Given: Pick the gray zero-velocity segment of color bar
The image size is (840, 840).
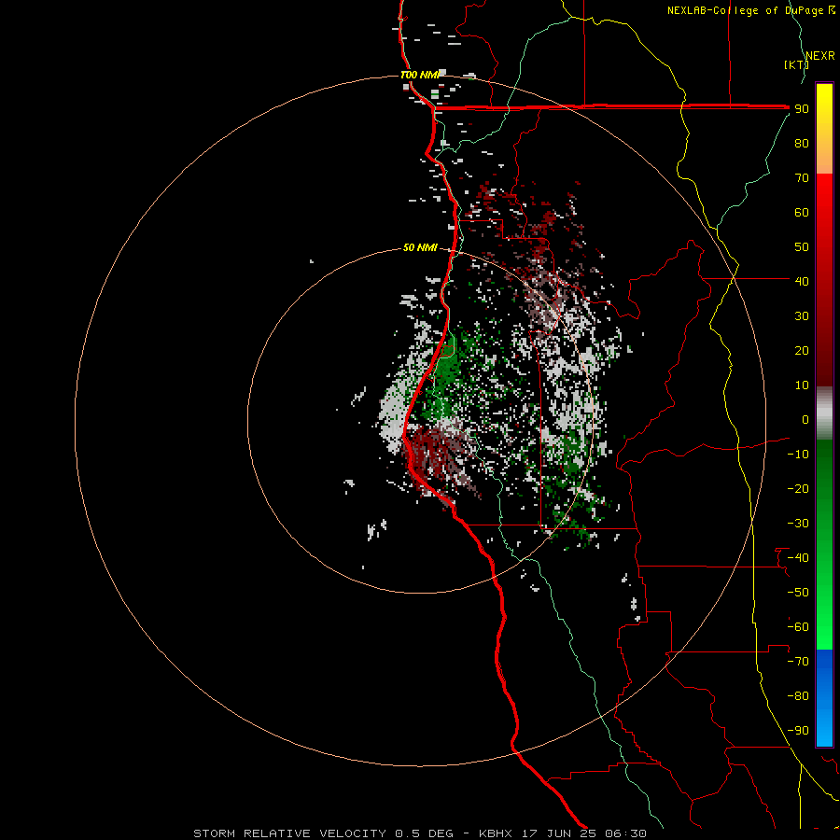Looking at the screenshot, I should (x=824, y=413).
